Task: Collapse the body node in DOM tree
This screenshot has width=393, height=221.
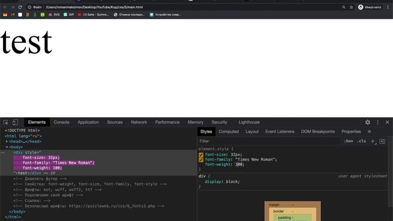Action: click(7, 147)
